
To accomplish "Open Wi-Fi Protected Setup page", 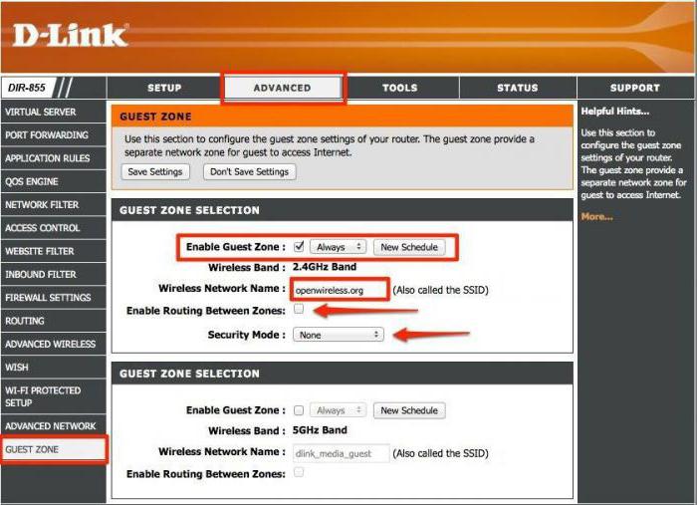I will pyautogui.click(x=53, y=396).
